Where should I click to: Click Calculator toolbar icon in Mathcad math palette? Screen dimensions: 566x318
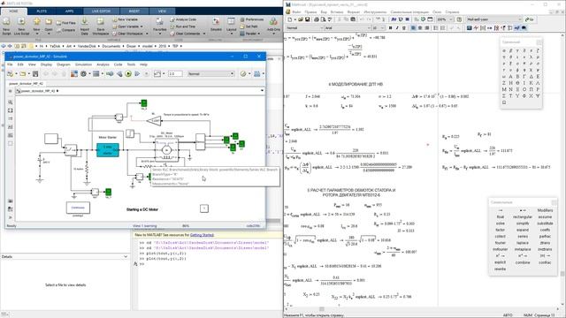469,27
